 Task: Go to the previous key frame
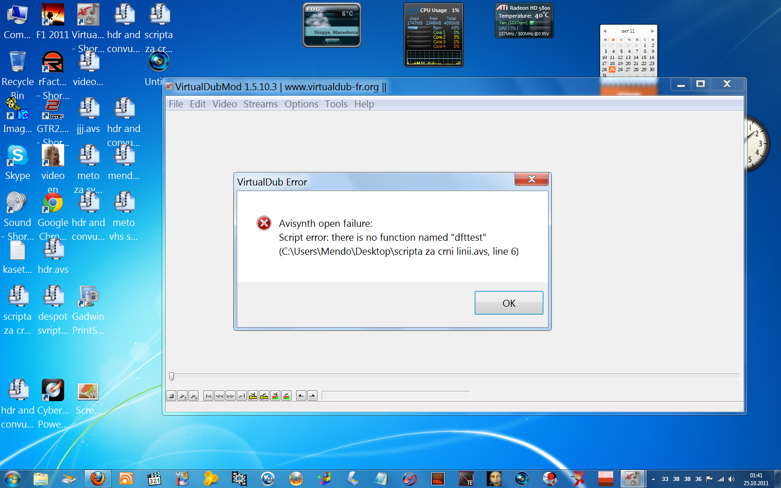tap(253, 396)
